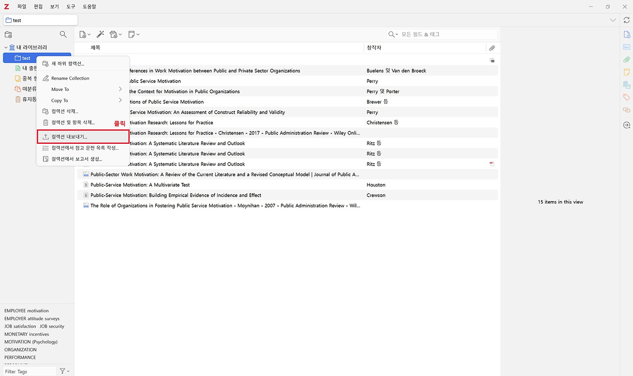Open the 보기 menu
The width and height of the screenshot is (633, 376).
(x=54, y=6)
